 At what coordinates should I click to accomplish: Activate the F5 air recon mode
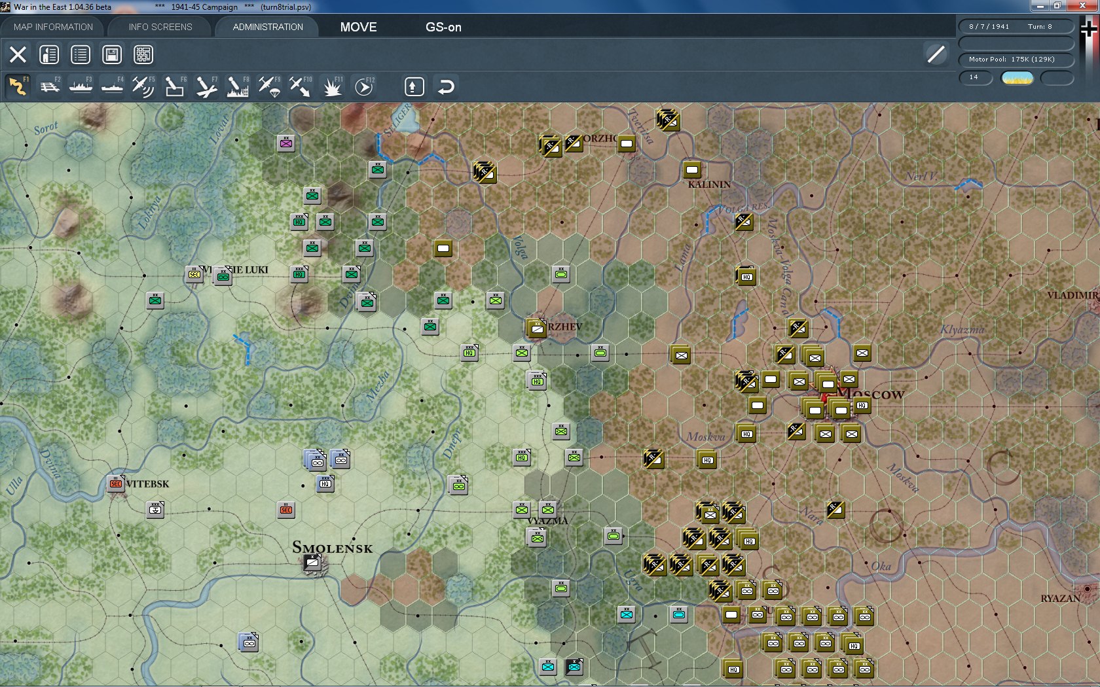[143, 86]
